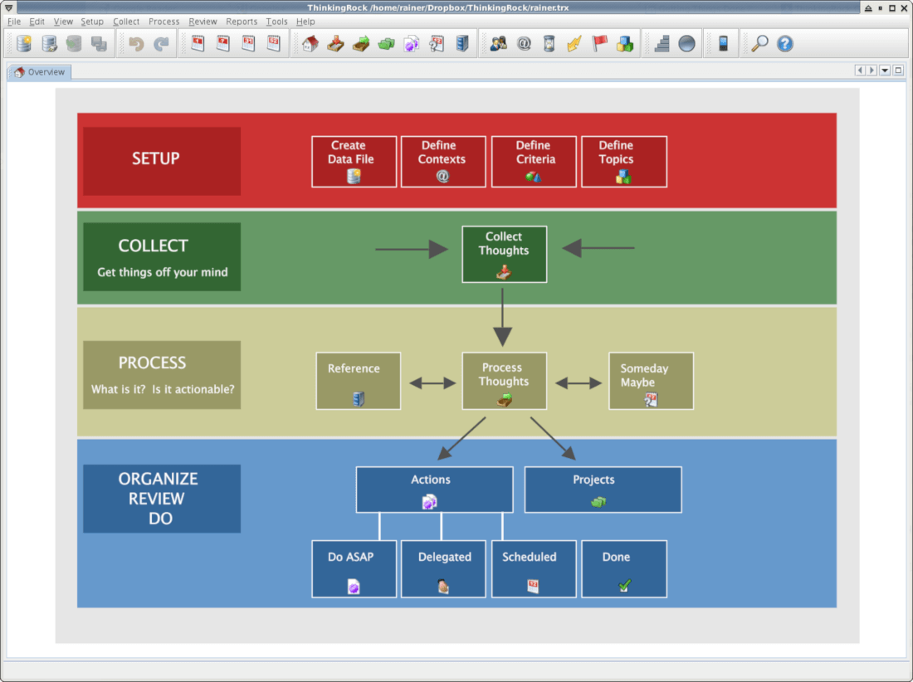Open the Reports menu
The image size is (913, 682).
tap(241, 22)
